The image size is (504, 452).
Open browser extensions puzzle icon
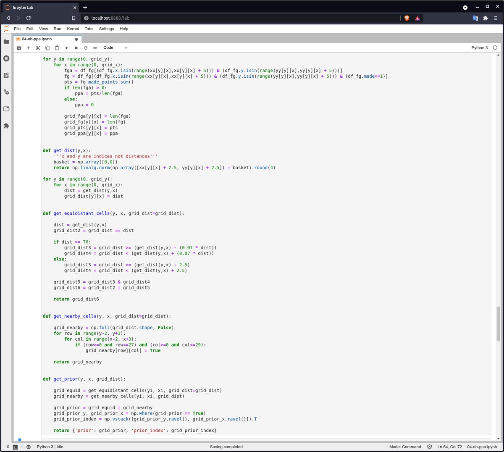tap(486, 18)
